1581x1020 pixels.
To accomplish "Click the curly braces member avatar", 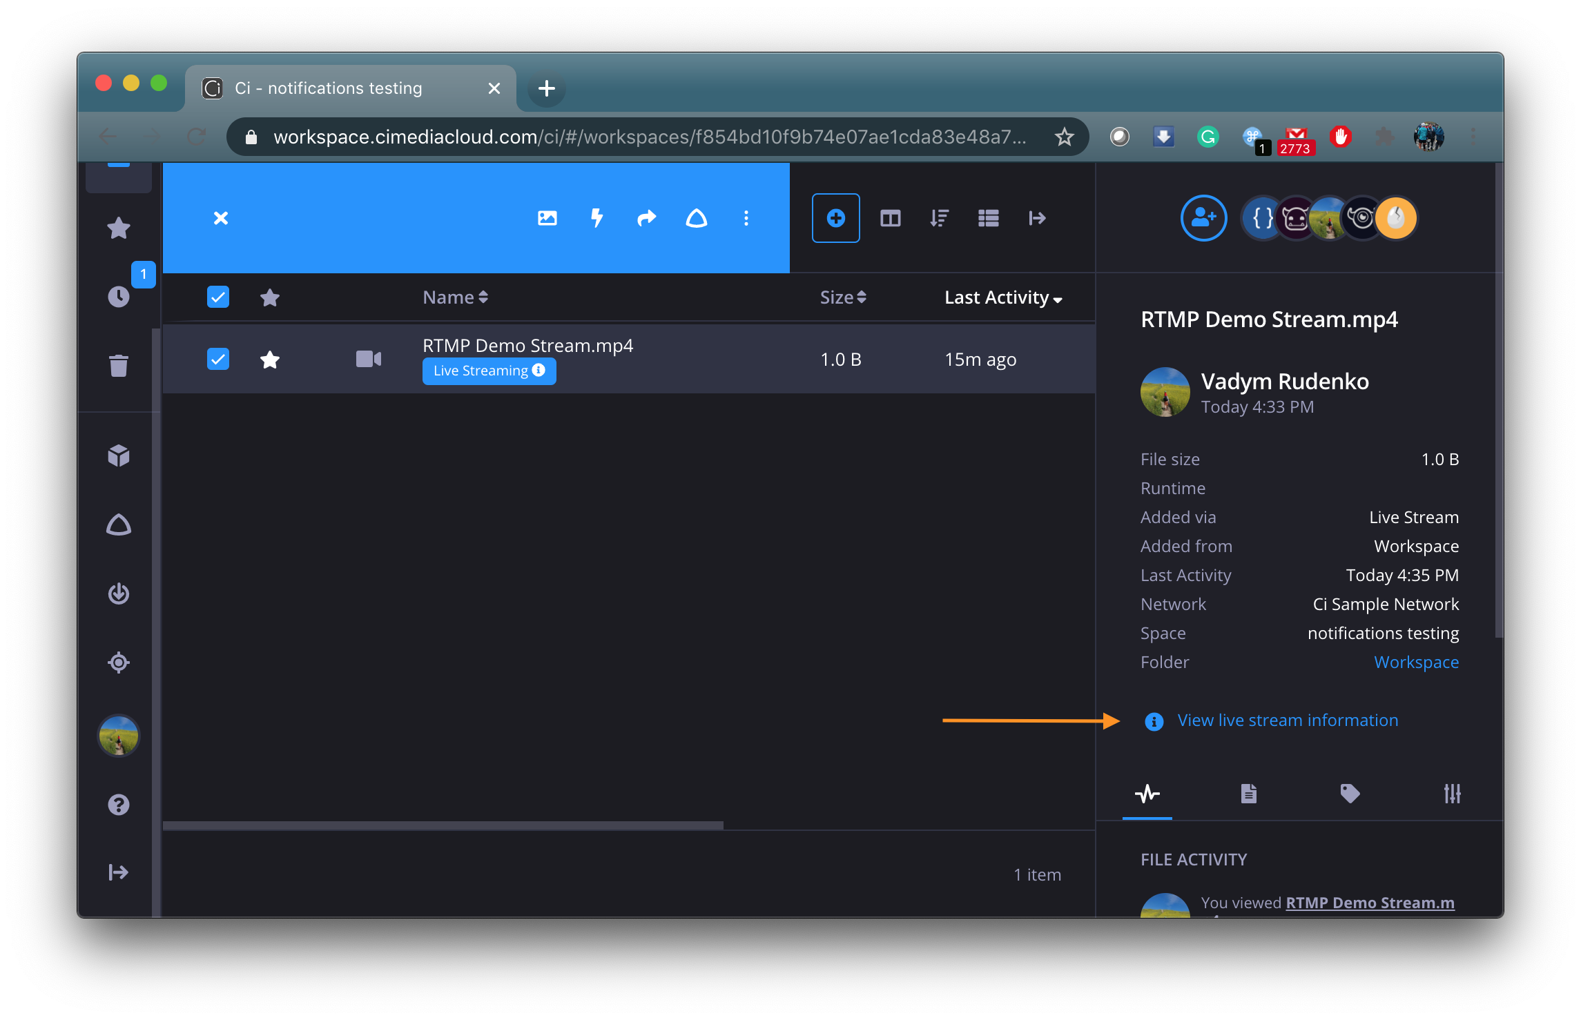I will click(1262, 218).
